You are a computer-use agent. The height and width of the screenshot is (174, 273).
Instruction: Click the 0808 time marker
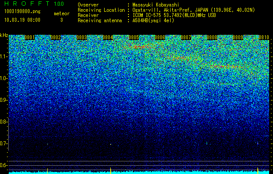[212, 37]
